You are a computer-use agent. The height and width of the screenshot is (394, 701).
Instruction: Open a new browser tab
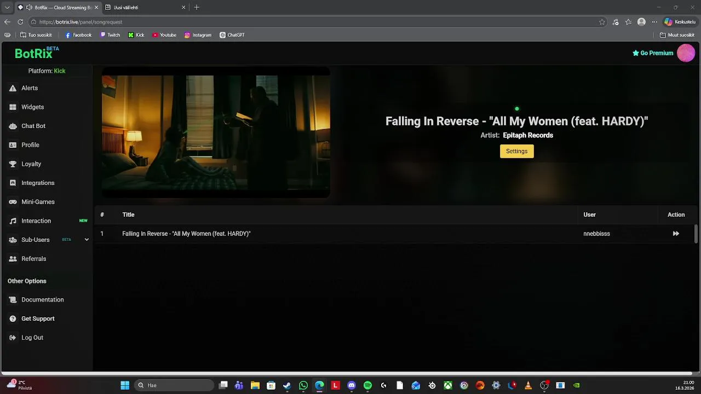pos(197,8)
